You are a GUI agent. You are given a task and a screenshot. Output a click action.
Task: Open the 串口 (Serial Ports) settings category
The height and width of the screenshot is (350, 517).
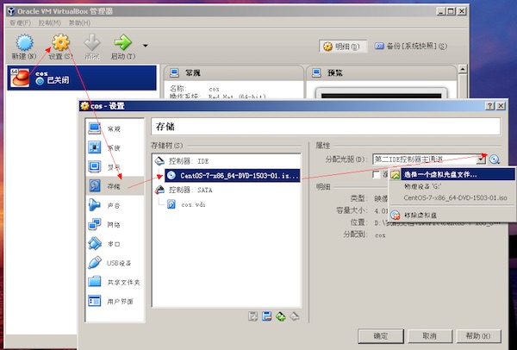tap(115, 244)
